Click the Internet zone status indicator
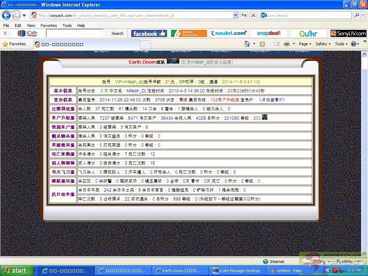Viewport: 368px width, 276px height. point(273,262)
